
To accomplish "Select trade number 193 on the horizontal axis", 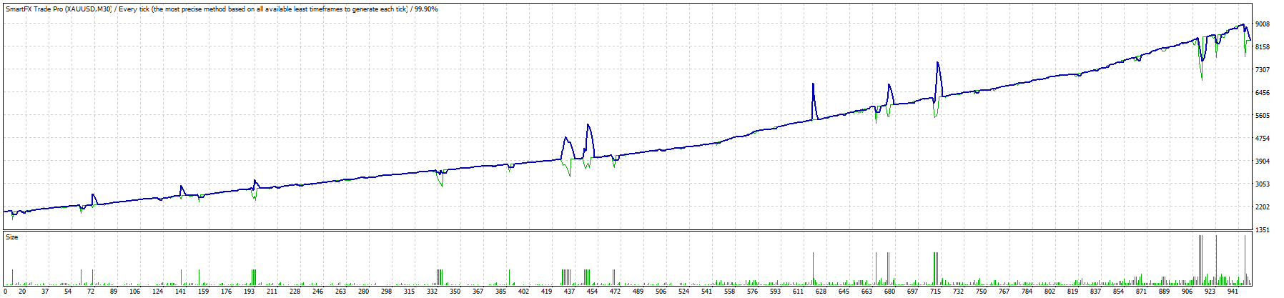I will point(249,292).
